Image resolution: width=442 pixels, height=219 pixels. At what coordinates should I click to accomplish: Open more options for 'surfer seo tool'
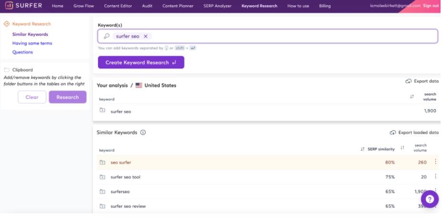click(435, 176)
